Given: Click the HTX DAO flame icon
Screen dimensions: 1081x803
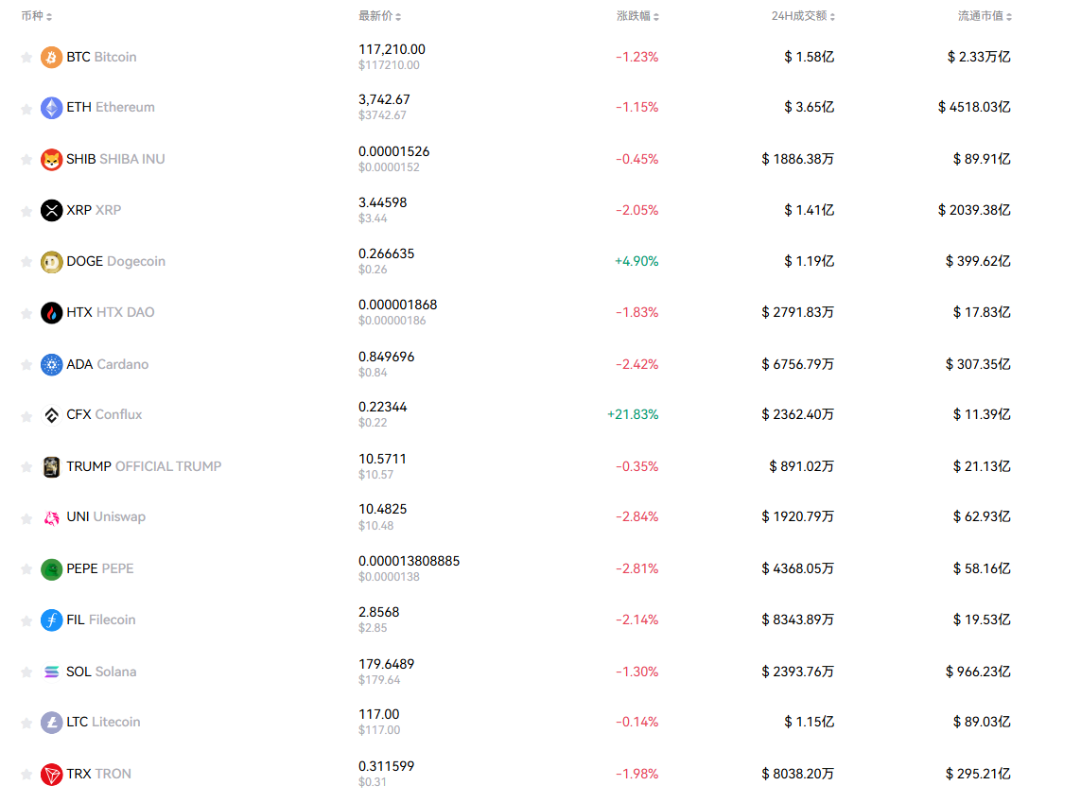Looking at the screenshot, I should [51, 313].
